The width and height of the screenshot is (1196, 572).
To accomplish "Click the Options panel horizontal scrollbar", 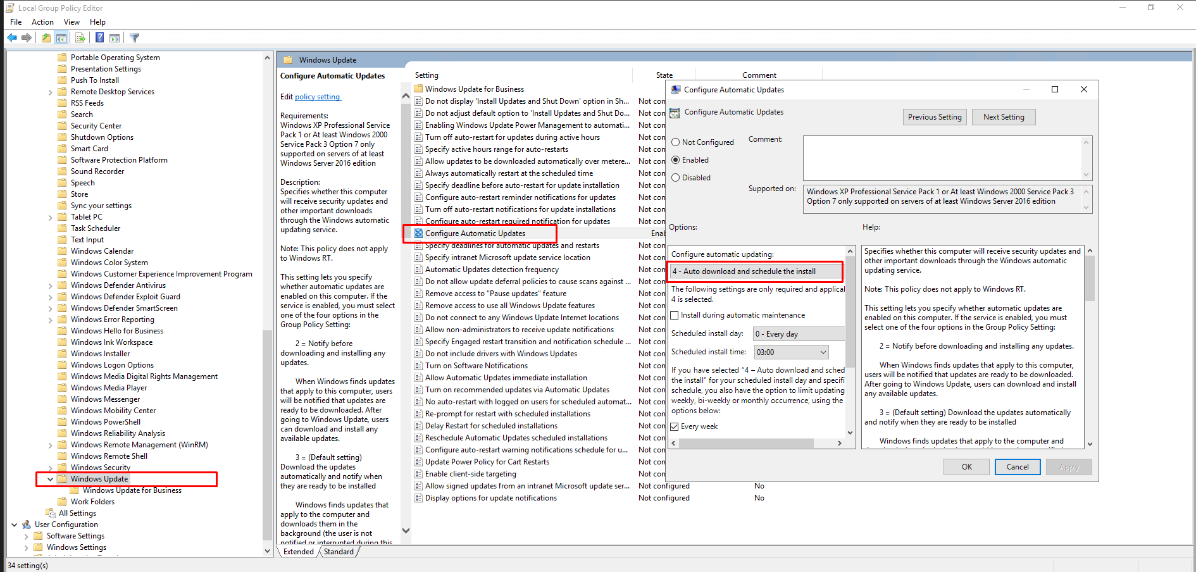I will pos(745,443).
